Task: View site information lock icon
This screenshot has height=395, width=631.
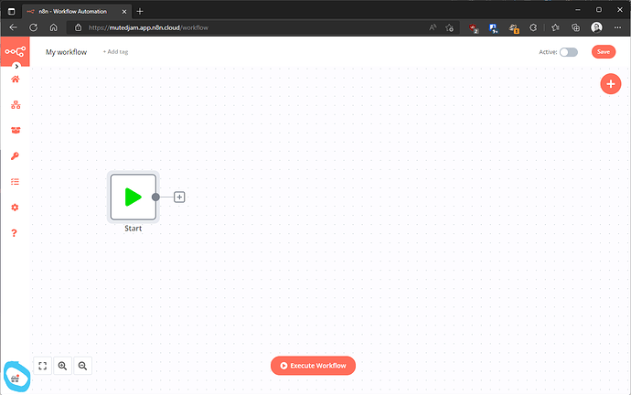Action: point(79,27)
